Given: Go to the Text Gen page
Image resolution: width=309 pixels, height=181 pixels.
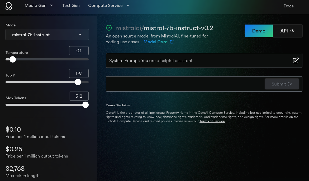Looking at the screenshot, I should click(71, 6).
